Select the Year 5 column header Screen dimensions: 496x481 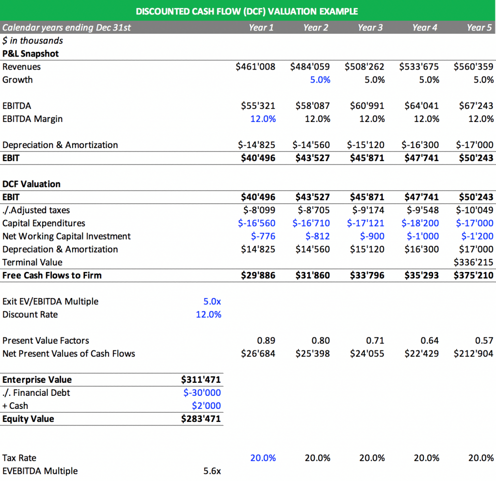(479, 28)
